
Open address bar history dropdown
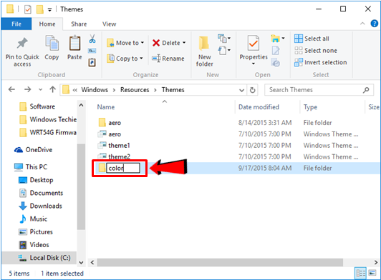click(241, 90)
